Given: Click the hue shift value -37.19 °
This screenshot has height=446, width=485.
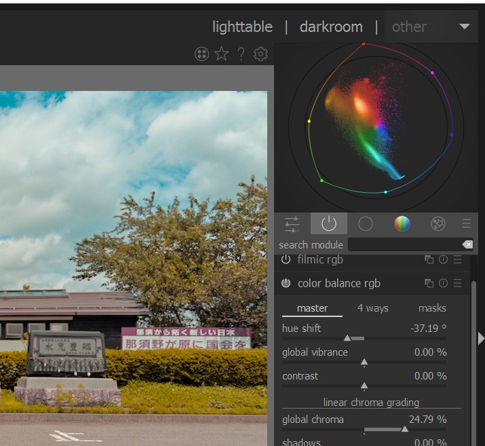Looking at the screenshot, I should [428, 328].
